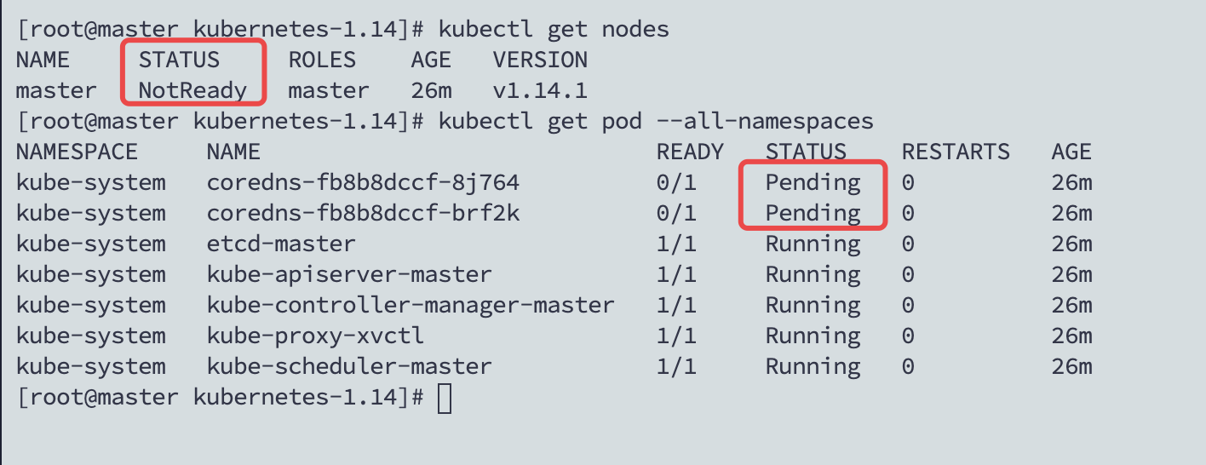Click the ROLES column header
The height and width of the screenshot is (465, 1206).
point(322,60)
